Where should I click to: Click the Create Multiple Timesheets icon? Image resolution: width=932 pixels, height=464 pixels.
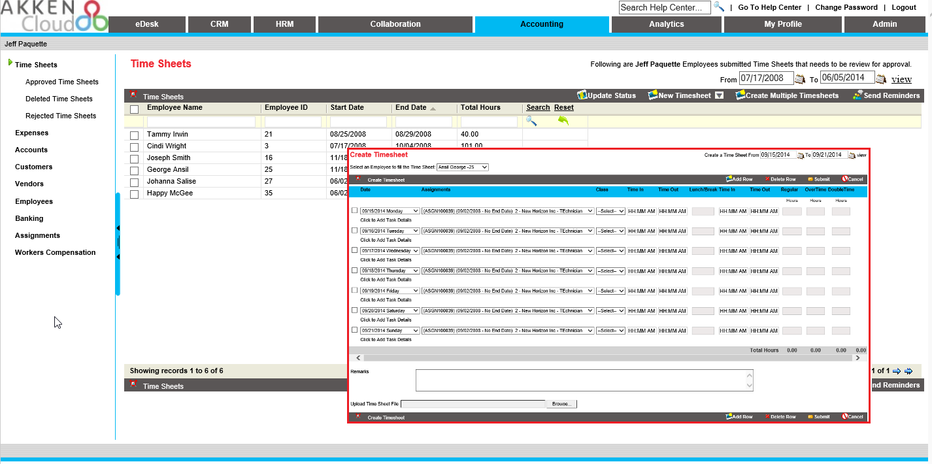[741, 95]
